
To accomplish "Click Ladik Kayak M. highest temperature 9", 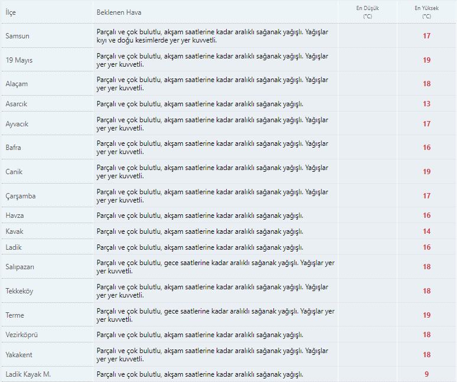I will [x=427, y=374].
